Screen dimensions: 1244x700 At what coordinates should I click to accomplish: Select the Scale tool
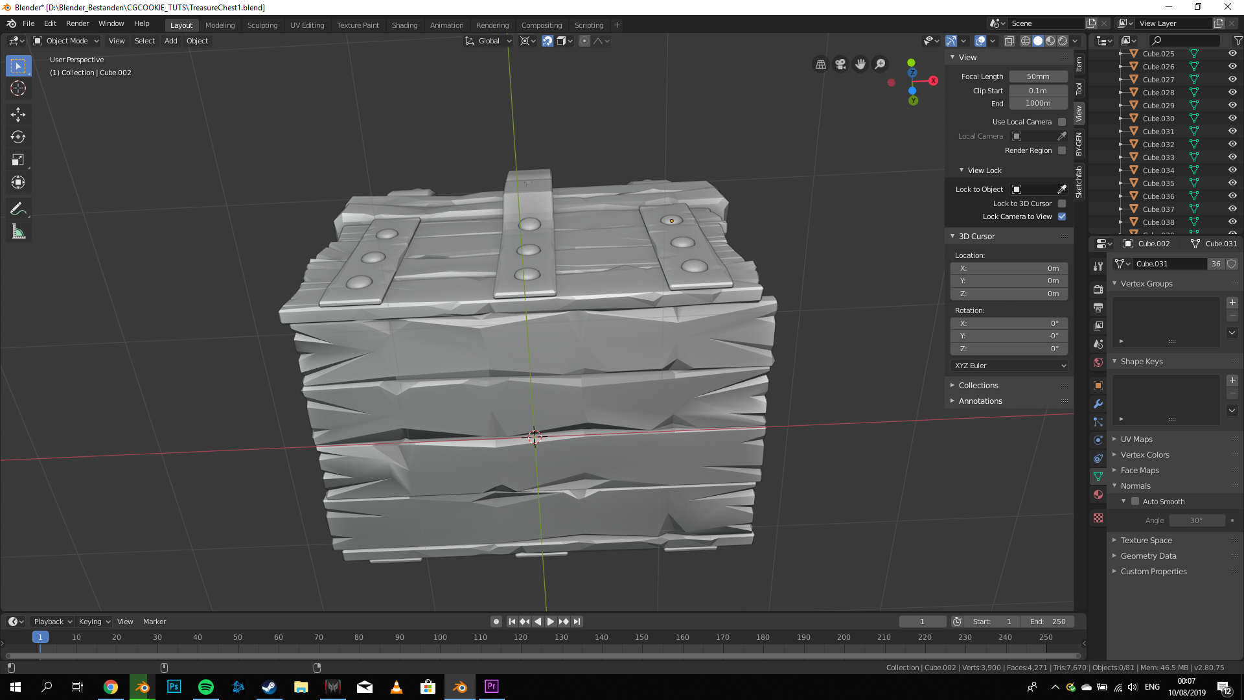(18, 160)
